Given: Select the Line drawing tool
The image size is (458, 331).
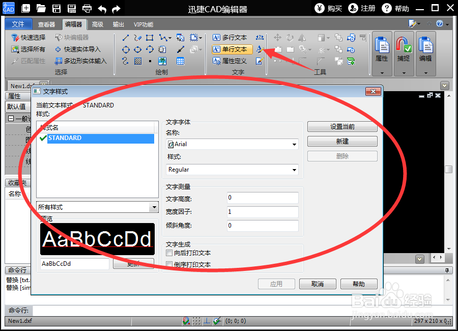Looking at the screenshot, I should 126,37.
